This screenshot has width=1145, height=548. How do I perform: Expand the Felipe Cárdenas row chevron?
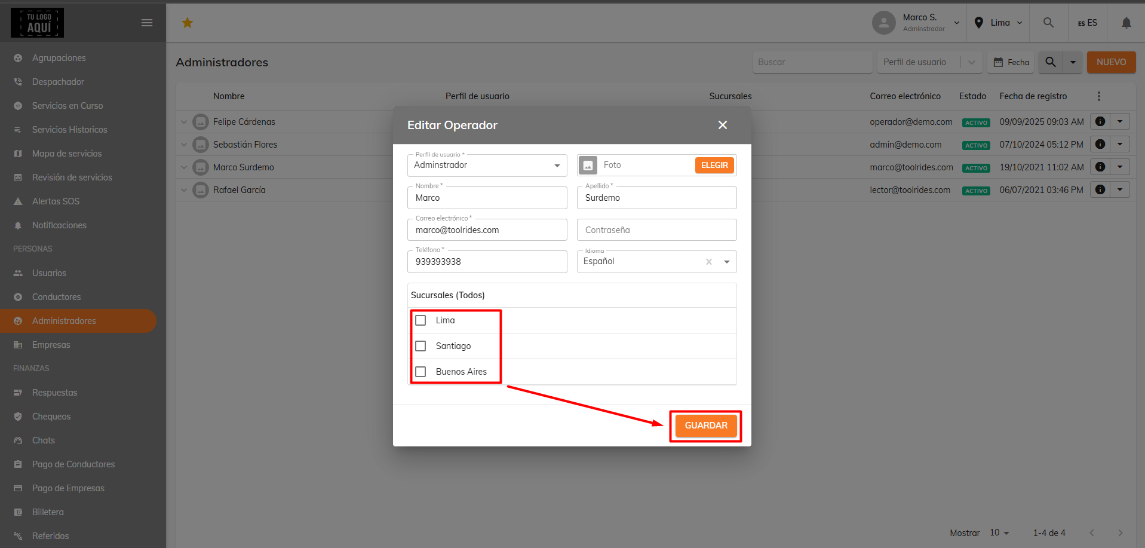(184, 122)
